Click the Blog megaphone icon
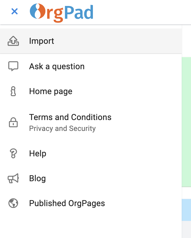The width and height of the screenshot is (191, 238). pos(13,178)
